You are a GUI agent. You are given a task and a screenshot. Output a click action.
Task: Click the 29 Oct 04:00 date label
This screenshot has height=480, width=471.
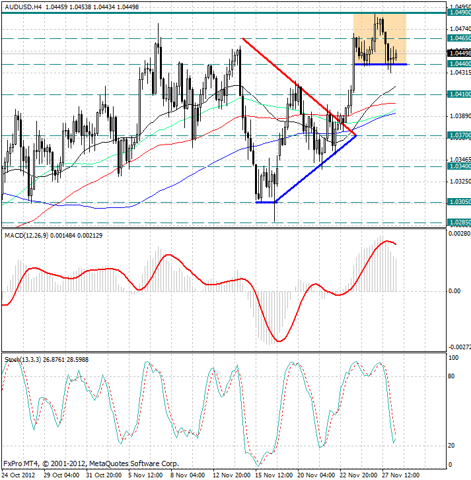coord(61,475)
